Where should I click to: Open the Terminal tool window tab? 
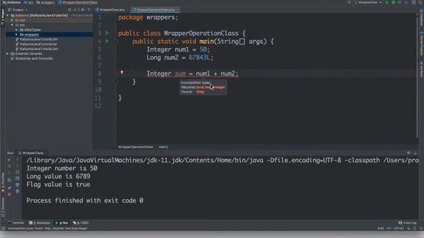(16, 223)
